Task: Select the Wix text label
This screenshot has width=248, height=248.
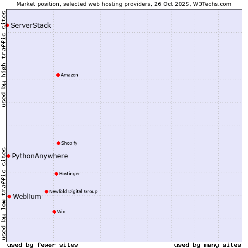Action: pos(61,212)
